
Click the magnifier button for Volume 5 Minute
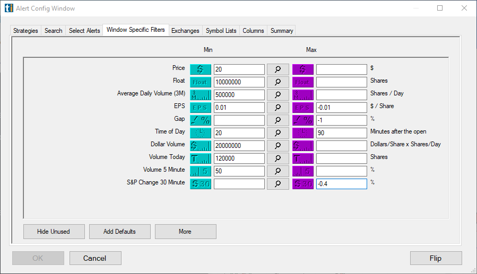pos(277,171)
